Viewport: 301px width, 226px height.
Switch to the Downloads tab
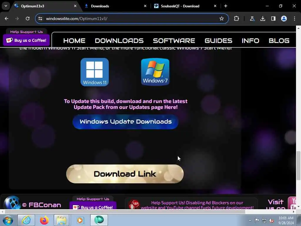pos(115,6)
